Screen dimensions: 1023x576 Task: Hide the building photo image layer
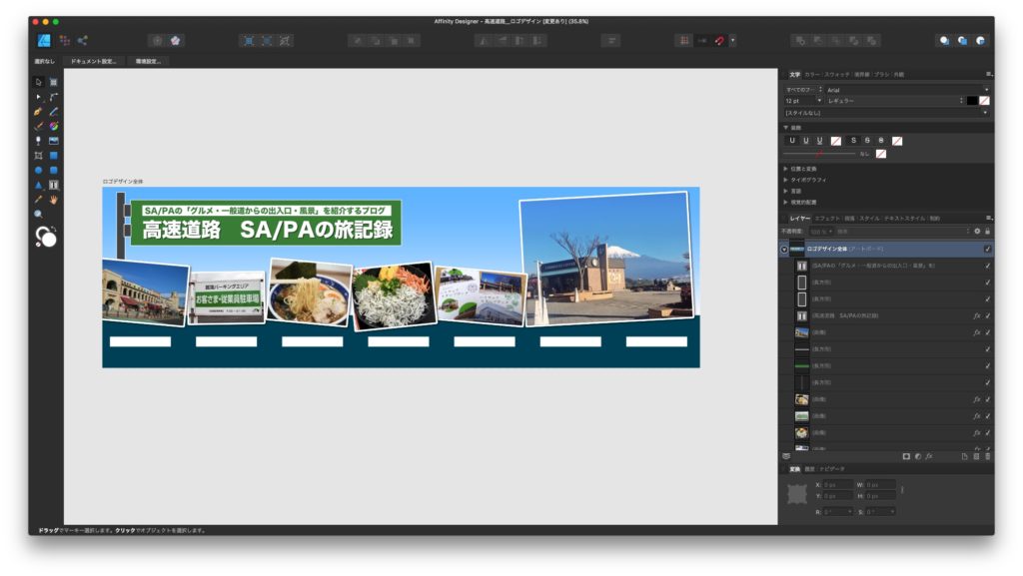987,332
